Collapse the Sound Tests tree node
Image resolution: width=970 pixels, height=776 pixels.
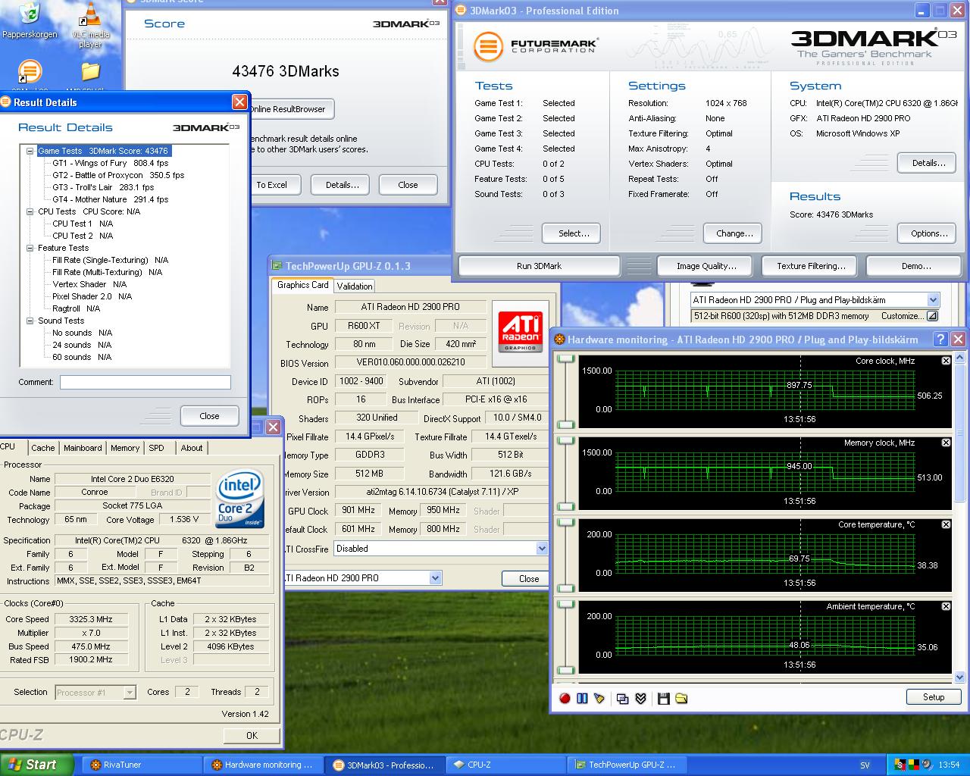click(30, 321)
